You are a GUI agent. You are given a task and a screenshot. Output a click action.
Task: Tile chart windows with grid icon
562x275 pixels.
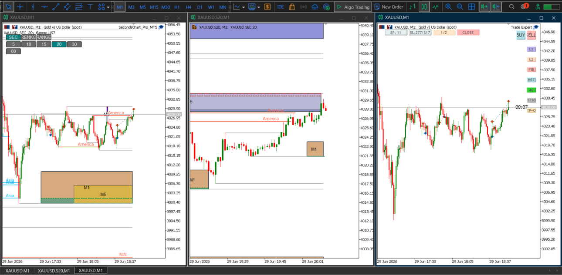click(471, 7)
